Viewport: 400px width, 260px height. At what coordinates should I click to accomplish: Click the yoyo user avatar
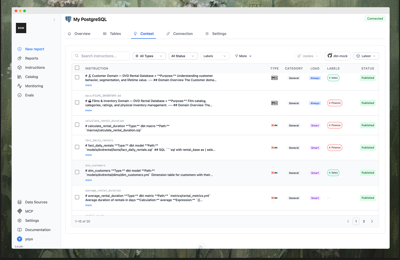coord(19,239)
